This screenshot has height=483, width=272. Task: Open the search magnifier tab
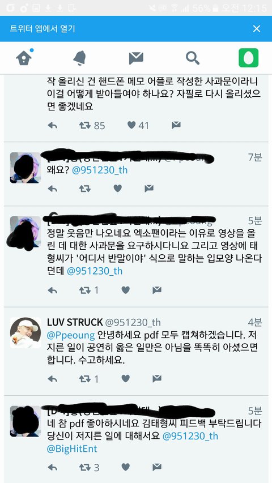tap(193, 58)
